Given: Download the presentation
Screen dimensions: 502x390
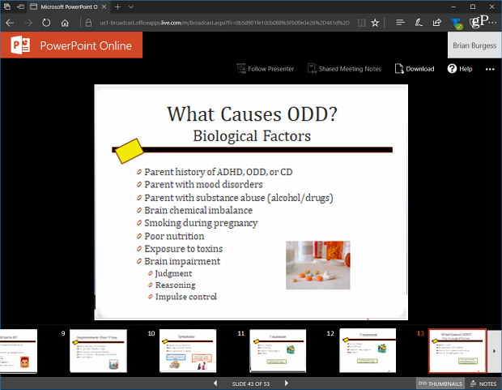Looking at the screenshot, I should click(x=415, y=69).
